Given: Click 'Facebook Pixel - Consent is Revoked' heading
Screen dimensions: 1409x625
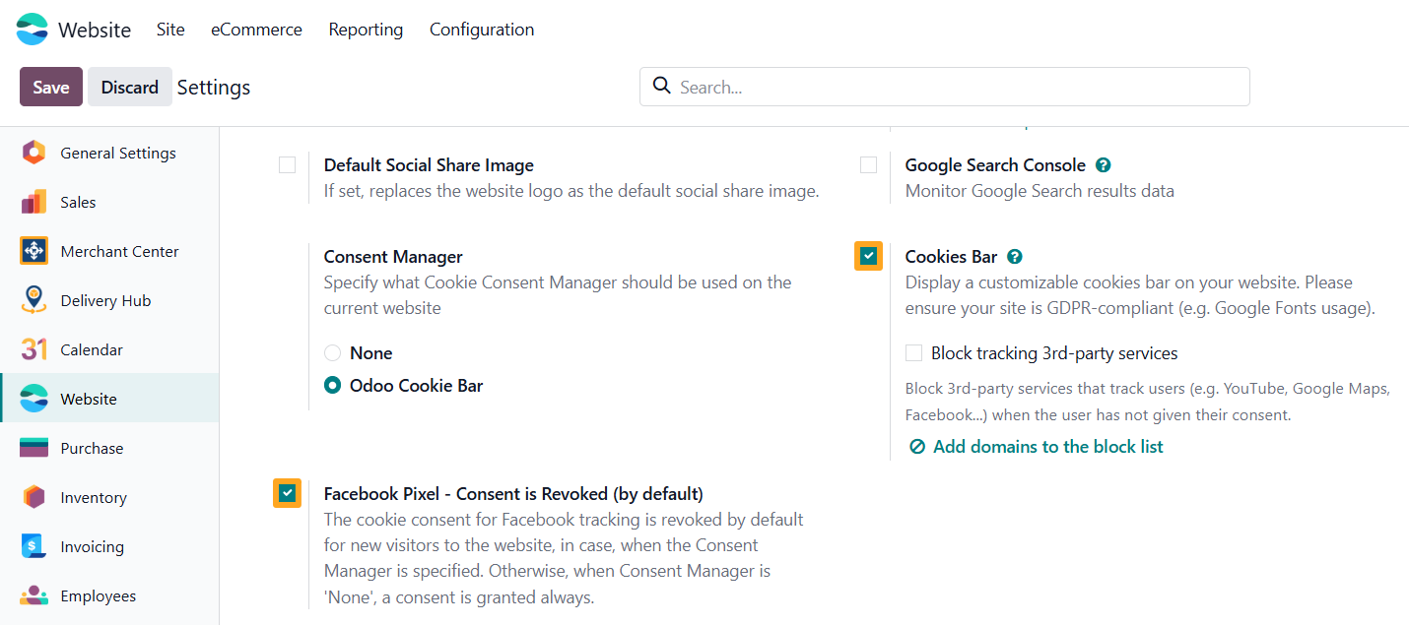Looking at the screenshot, I should 513,493.
